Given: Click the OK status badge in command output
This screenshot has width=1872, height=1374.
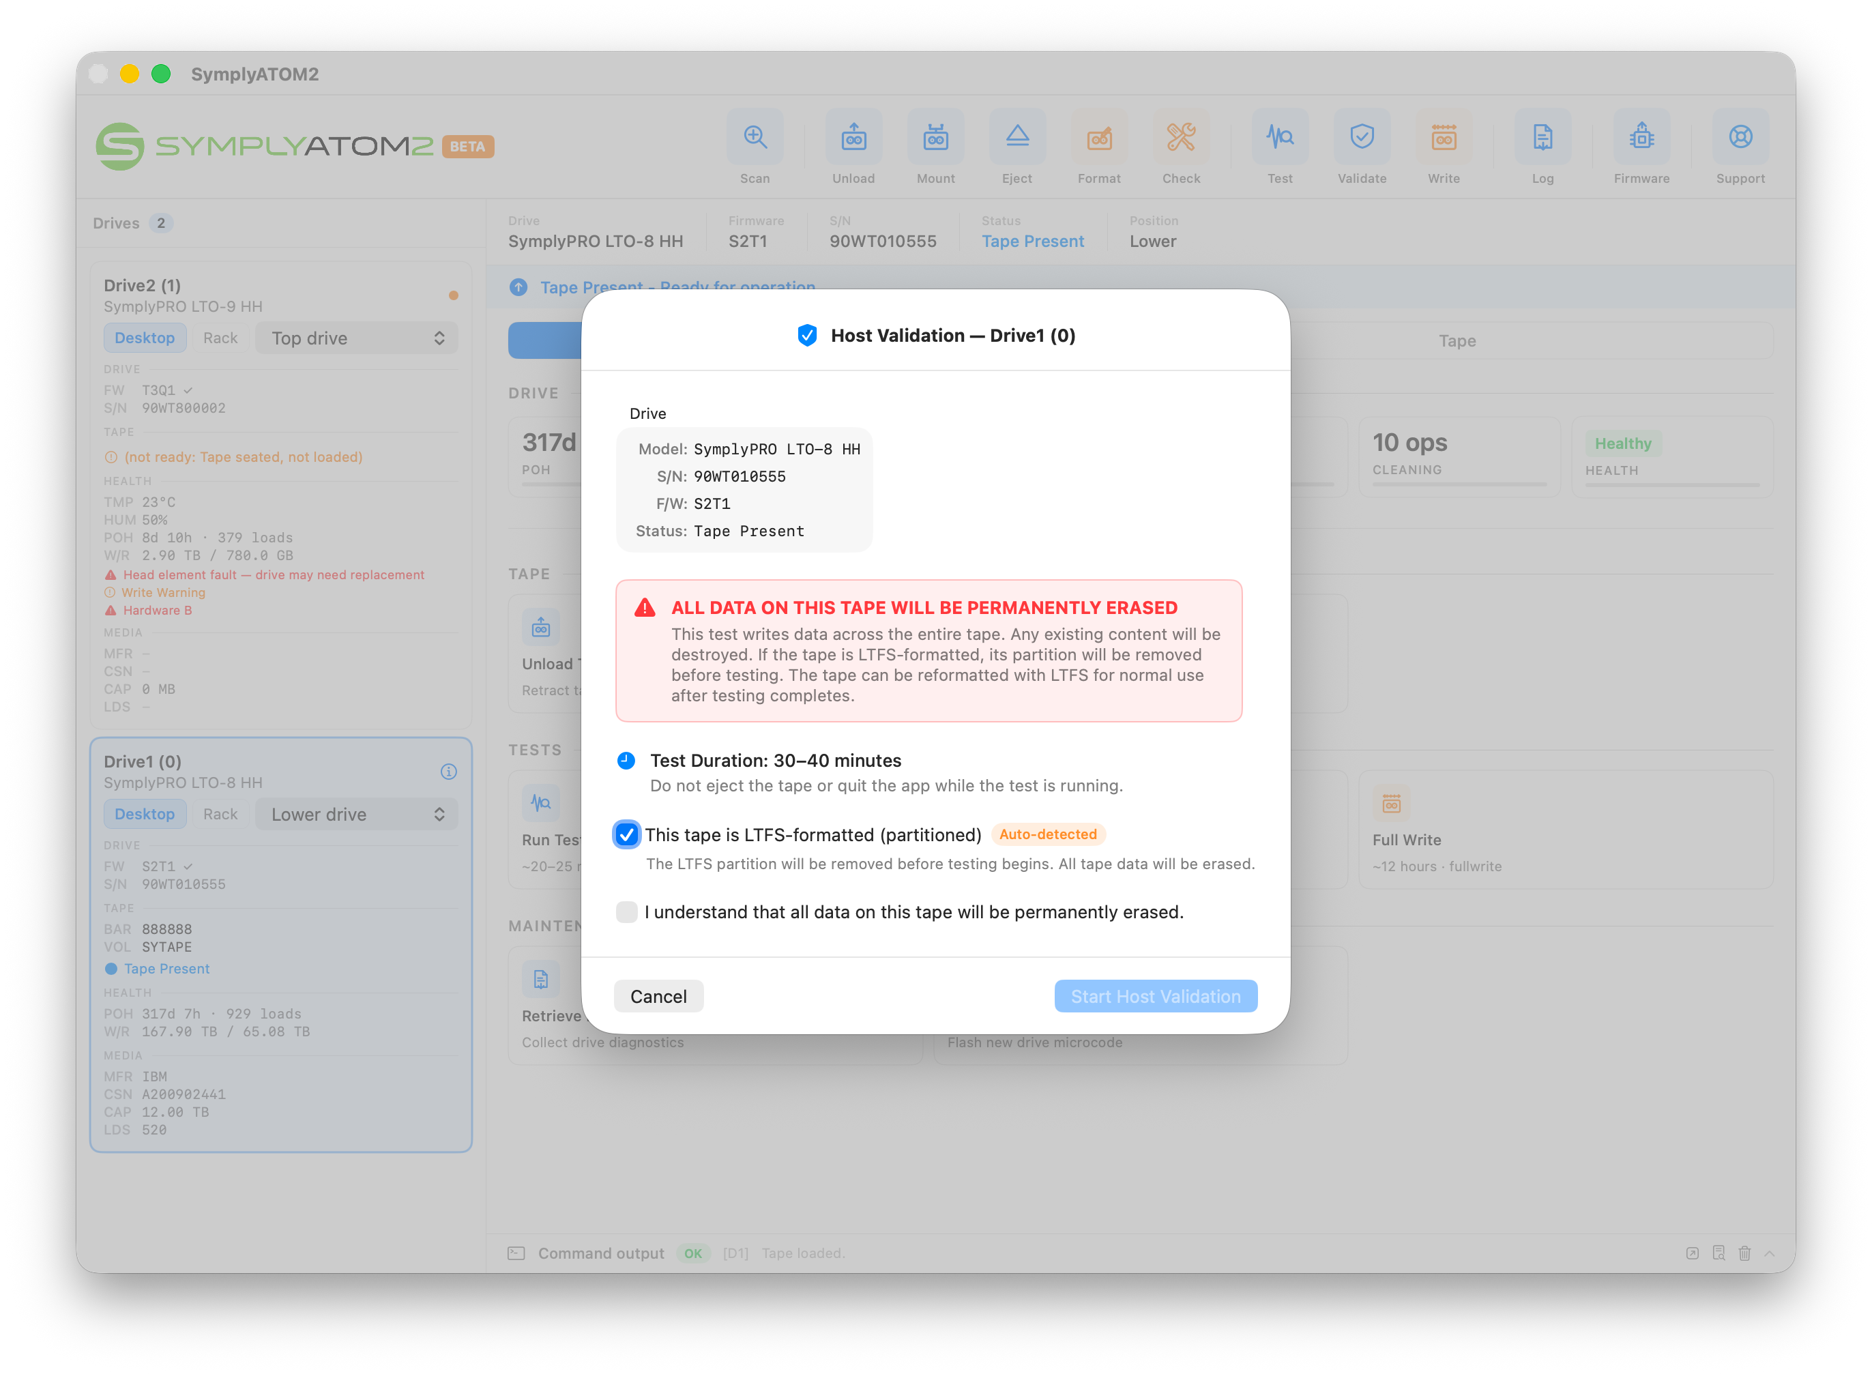Looking at the screenshot, I should tap(692, 1253).
